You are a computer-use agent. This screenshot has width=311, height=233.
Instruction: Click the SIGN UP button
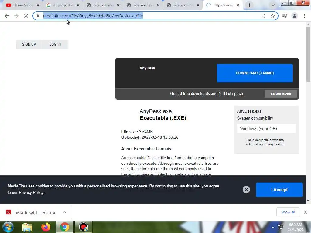(x=29, y=44)
